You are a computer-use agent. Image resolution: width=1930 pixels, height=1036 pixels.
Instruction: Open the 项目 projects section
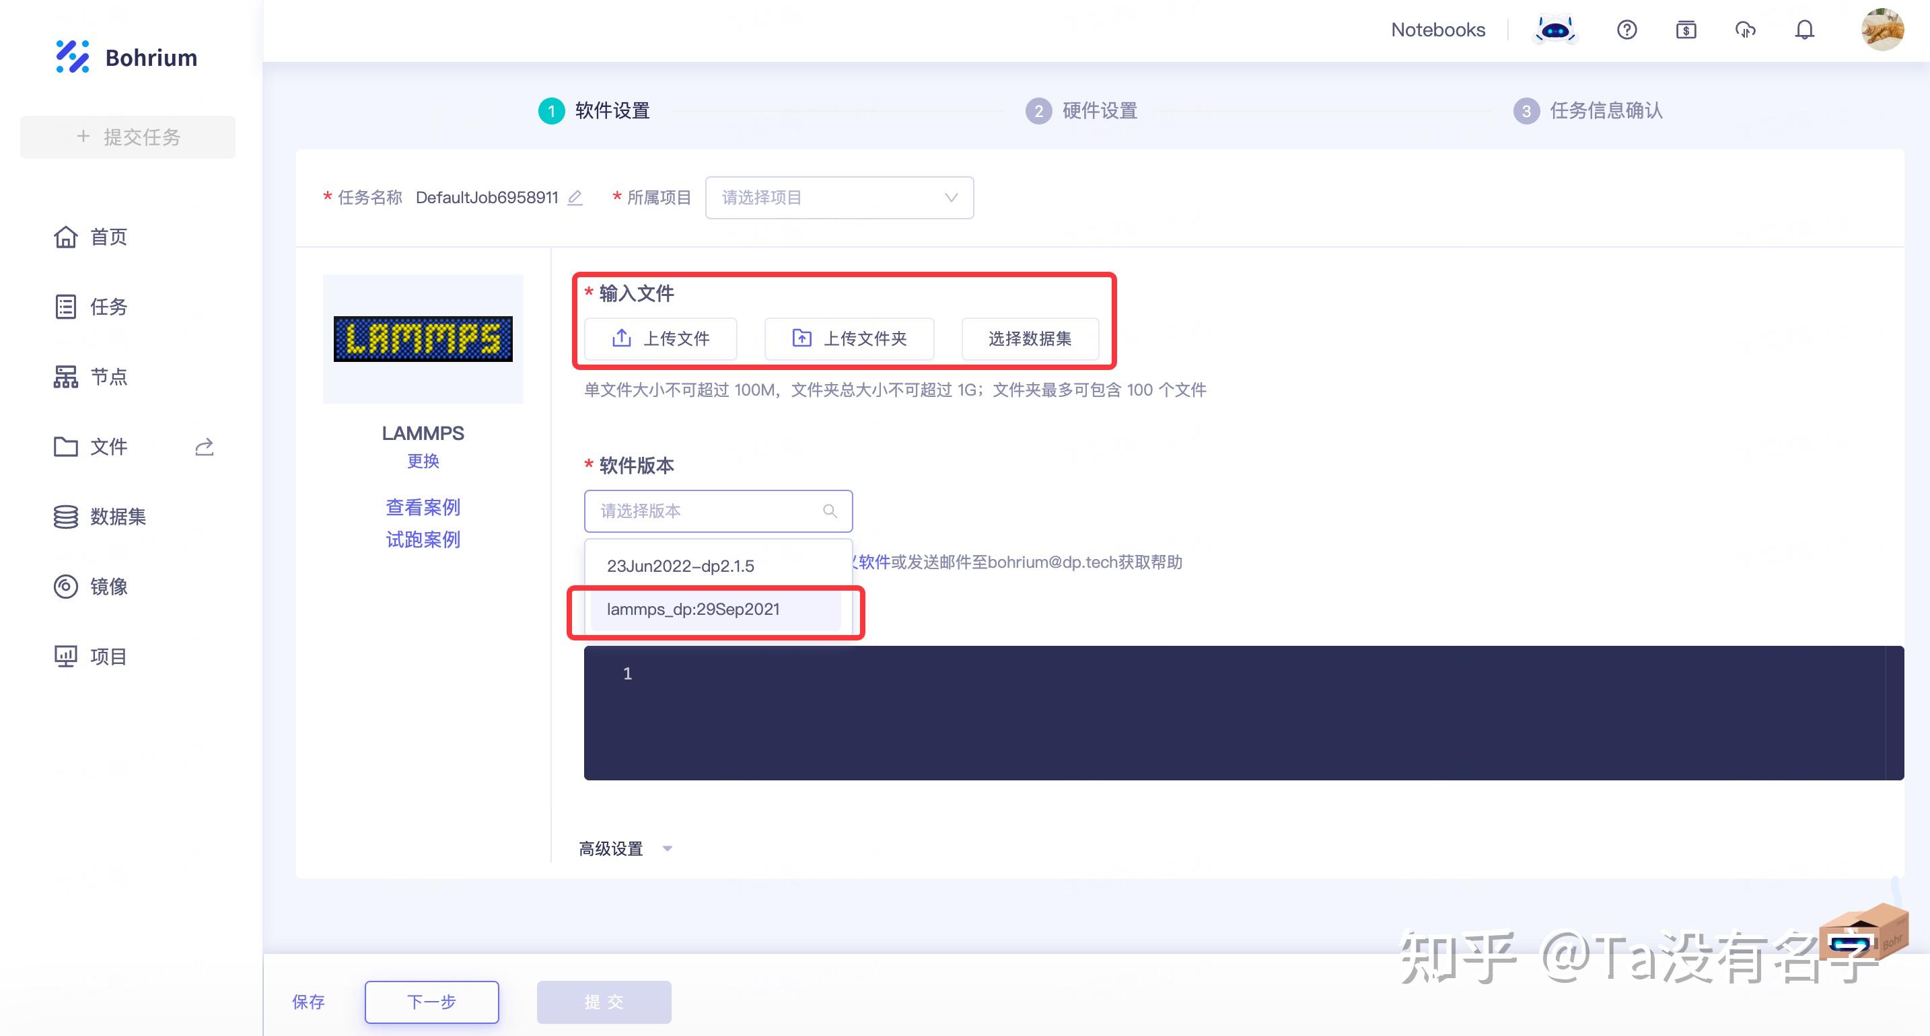108,656
